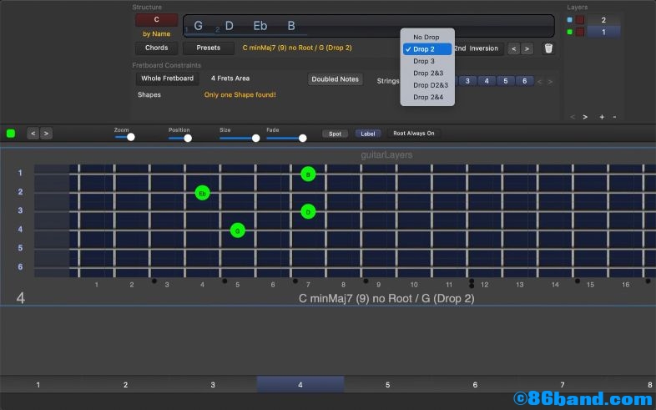Toggle Root Always On option

coord(414,134)
